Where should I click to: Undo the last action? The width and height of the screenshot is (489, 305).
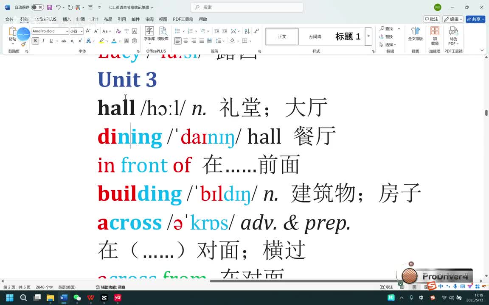[58, 7]
